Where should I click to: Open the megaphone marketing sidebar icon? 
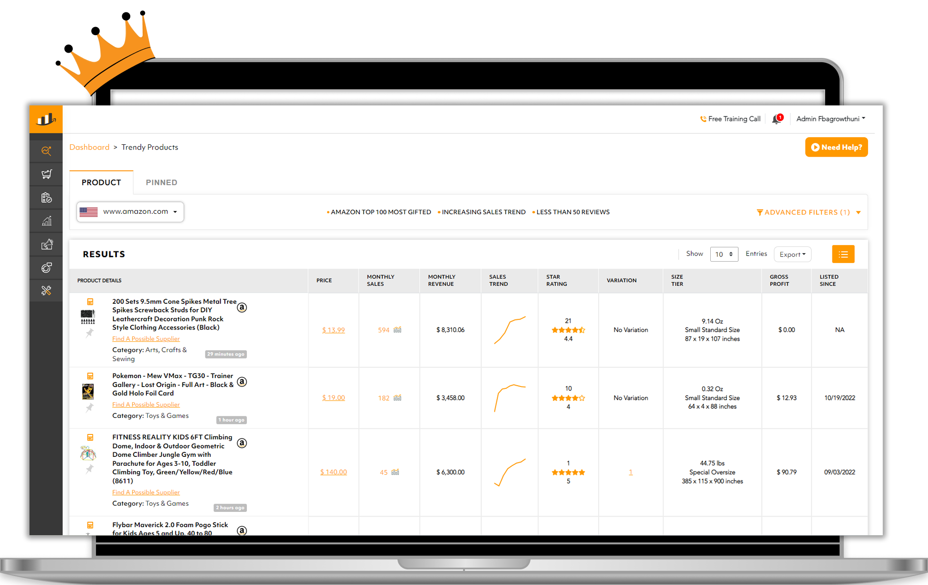(x=46, y=245)
